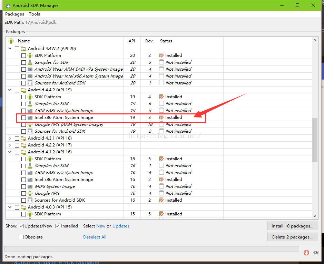
Task: Collapse the Android 4.4.2 (API 19) group
Action: [10, 90]
